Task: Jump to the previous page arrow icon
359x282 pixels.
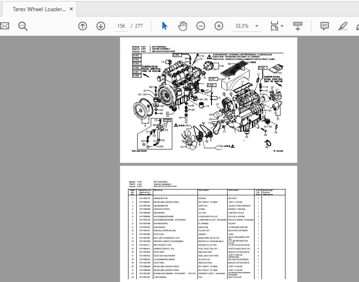Action: (82, 26)
